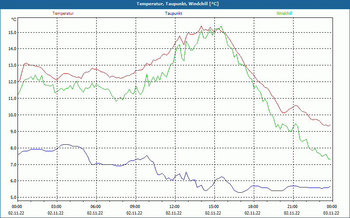Click the 03:00 time axis label
Screen dimensions: 350x218
tap(56, 207)
